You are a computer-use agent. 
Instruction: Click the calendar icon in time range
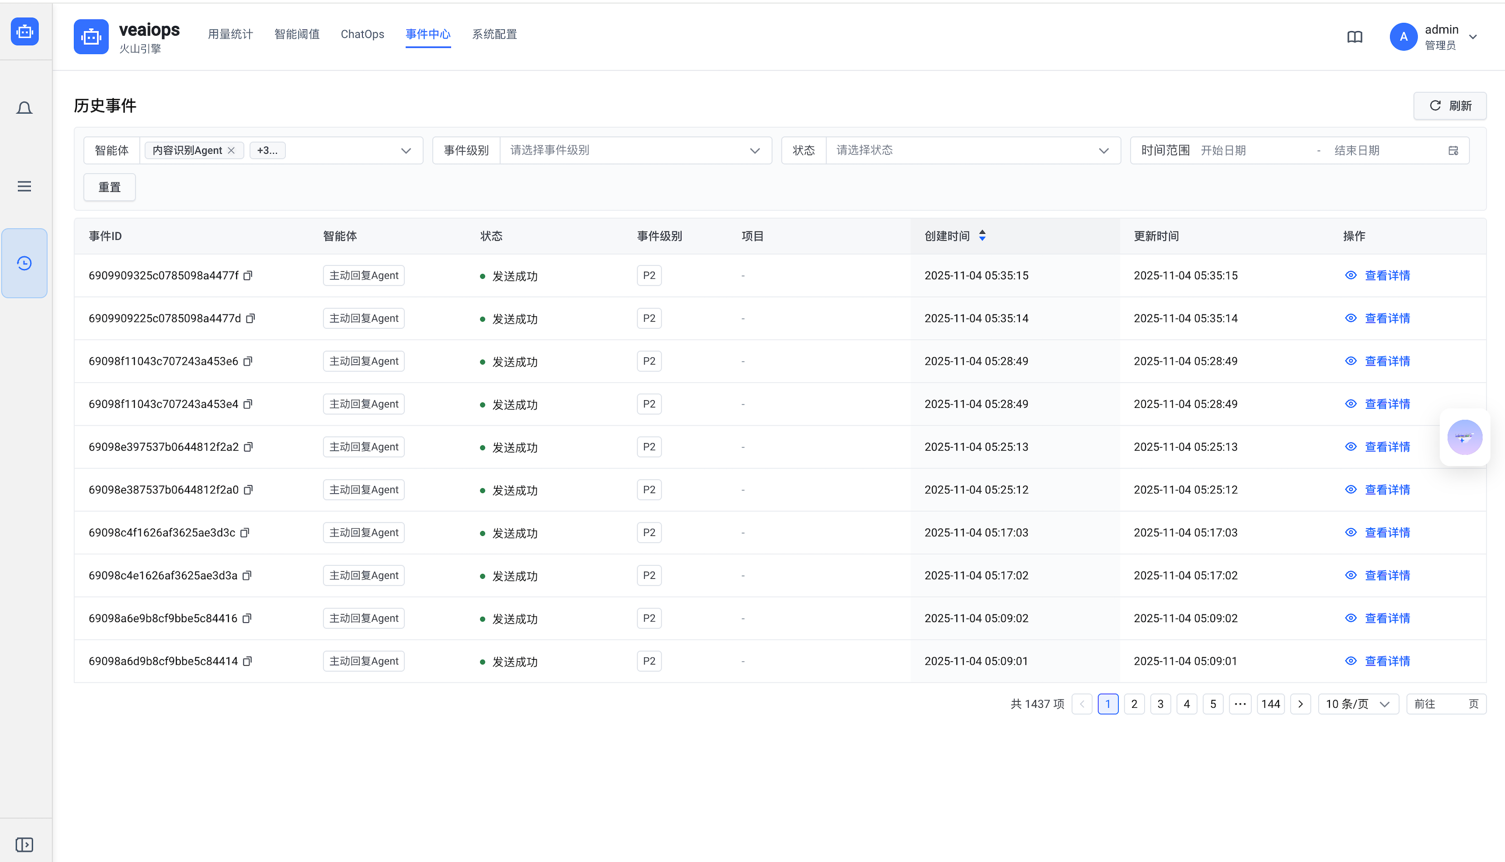[1453, 151]
